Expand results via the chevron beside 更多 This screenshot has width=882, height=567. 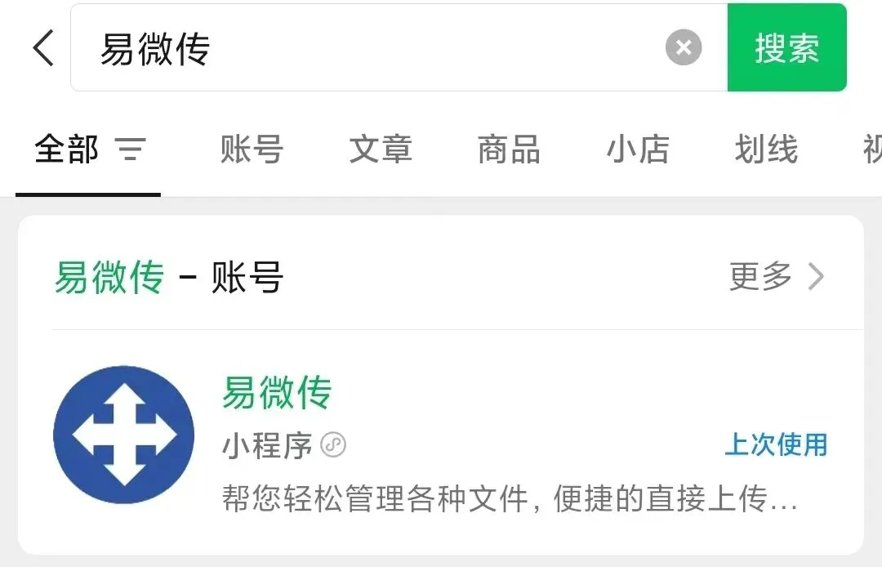(816, 276)
